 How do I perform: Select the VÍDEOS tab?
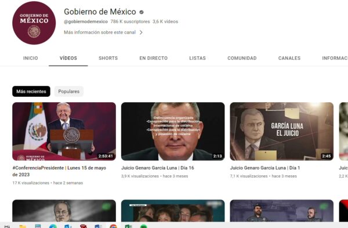pyautogui.click(x=68, y=58)
